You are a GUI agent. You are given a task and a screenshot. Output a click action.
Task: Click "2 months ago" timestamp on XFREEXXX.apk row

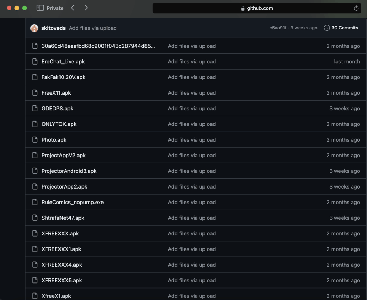click(343, 234)
